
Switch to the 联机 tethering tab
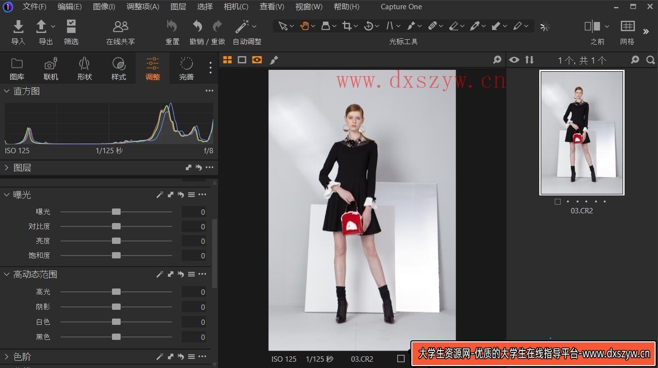point(51,69)
